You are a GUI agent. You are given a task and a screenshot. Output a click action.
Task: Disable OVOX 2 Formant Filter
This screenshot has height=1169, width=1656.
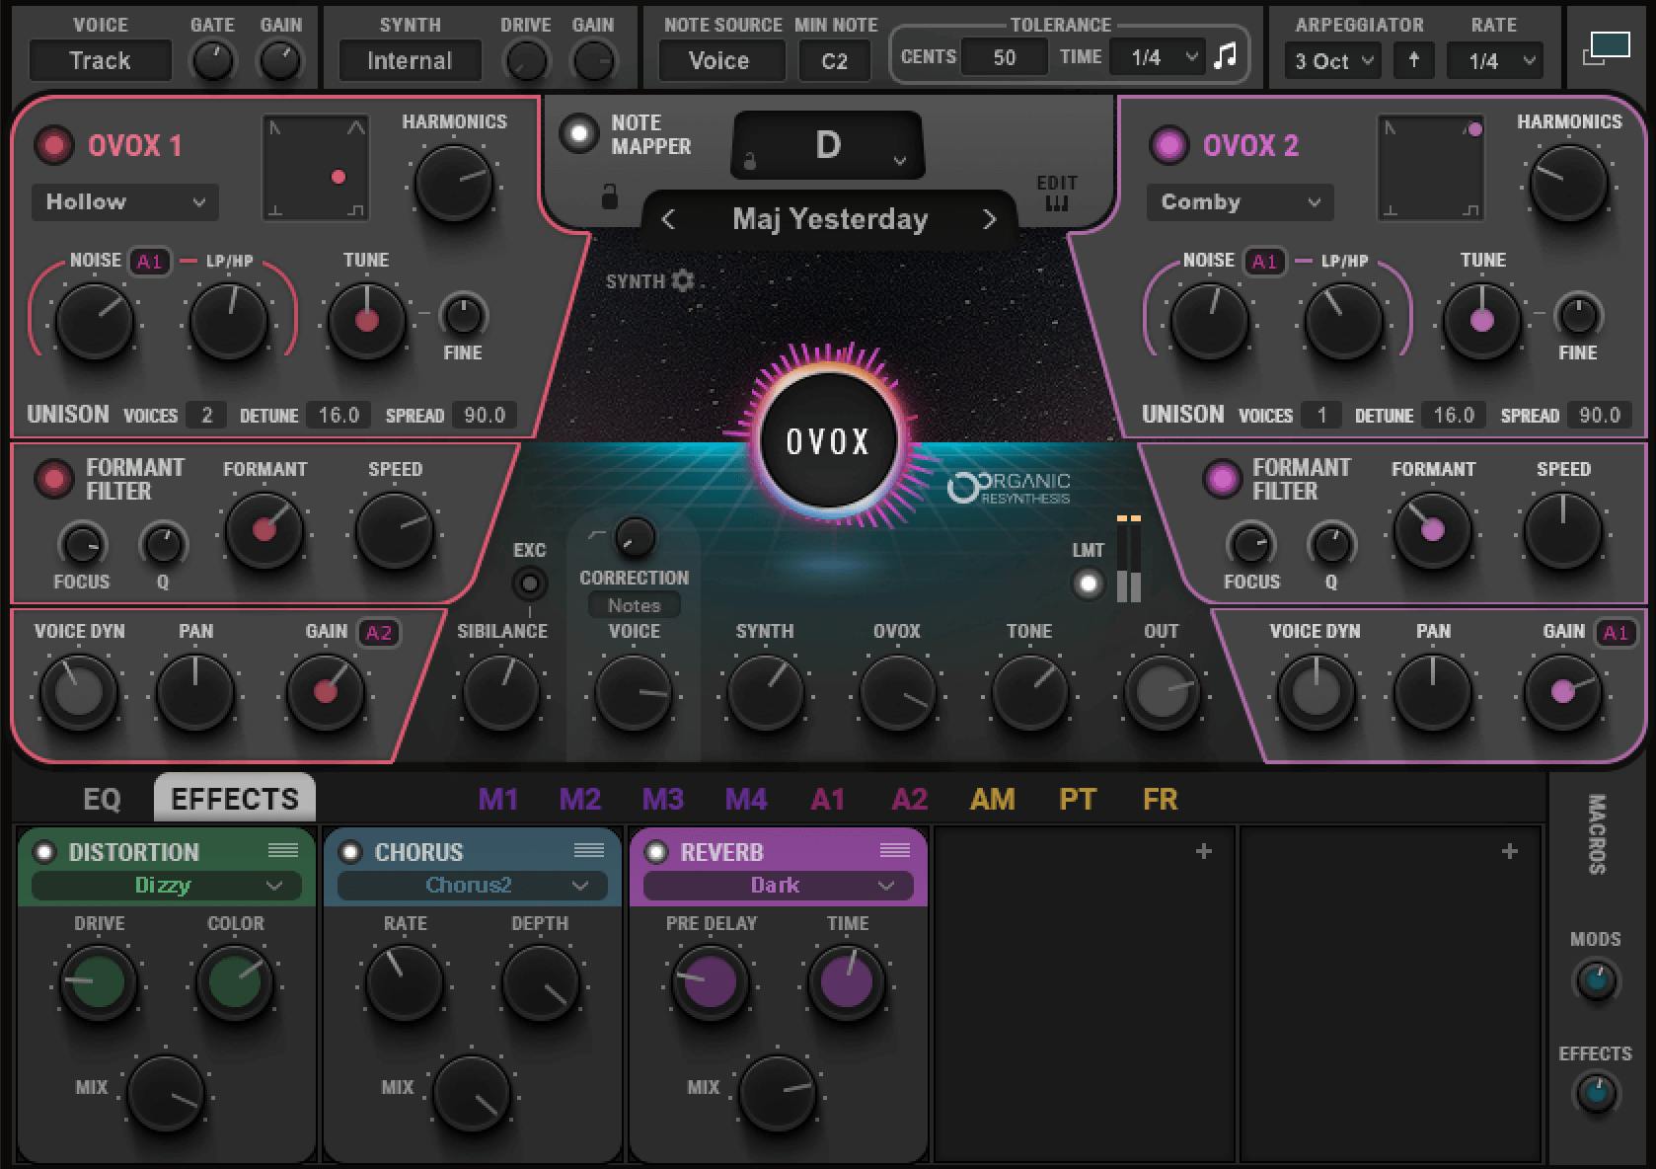tap(1222, 479)
